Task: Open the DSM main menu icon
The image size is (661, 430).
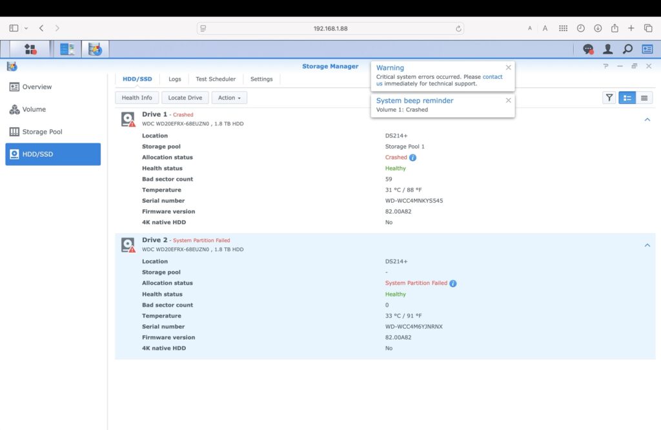Action: click(30, 49)
